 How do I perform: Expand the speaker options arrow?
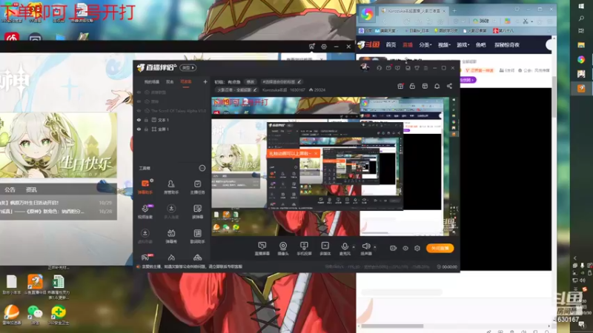click(375, 247)
